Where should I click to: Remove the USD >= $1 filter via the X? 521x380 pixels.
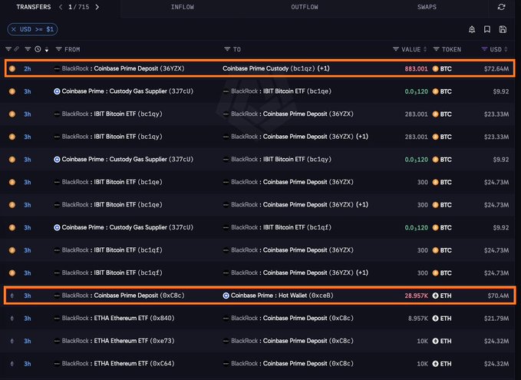click(14, 29)
